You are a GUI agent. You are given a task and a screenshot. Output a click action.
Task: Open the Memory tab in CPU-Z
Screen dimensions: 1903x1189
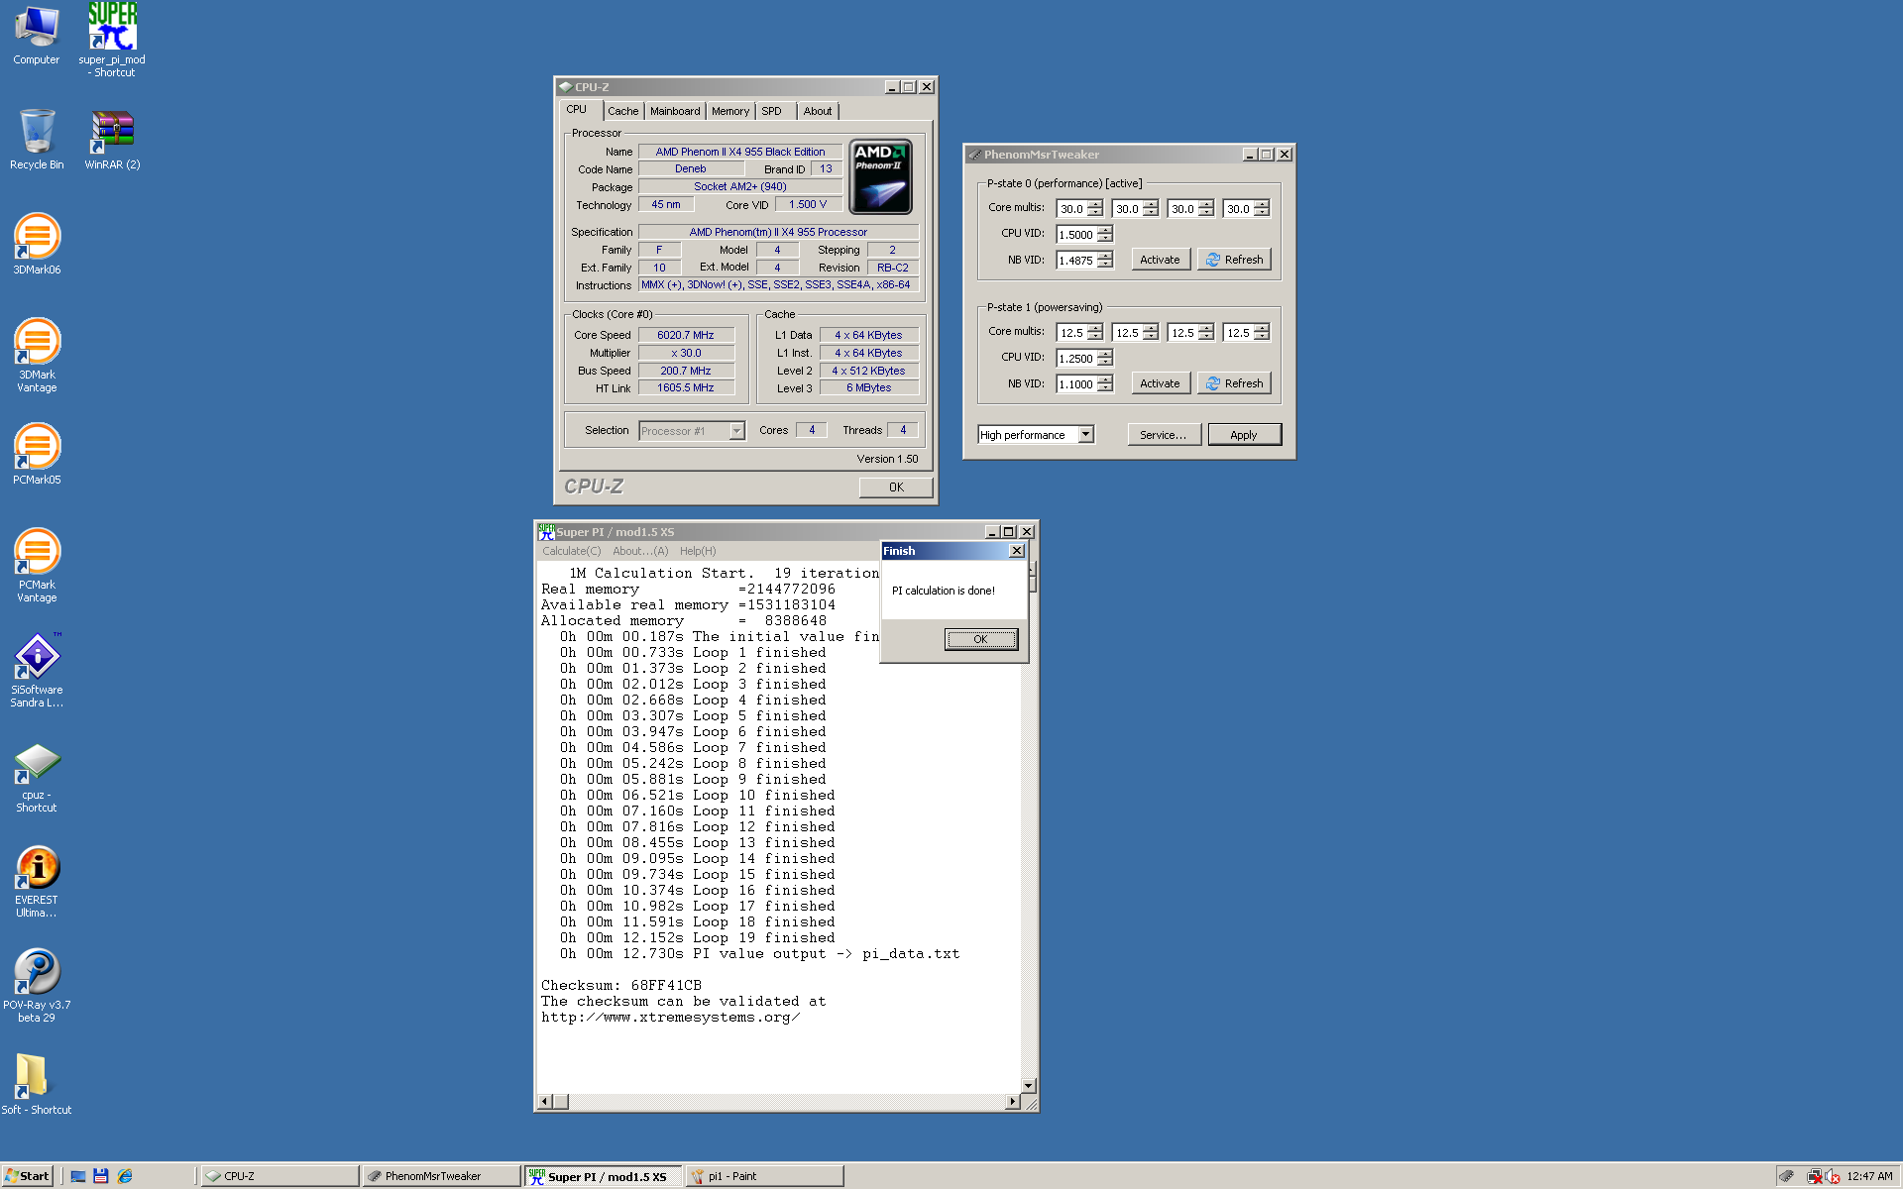(730, 111)
